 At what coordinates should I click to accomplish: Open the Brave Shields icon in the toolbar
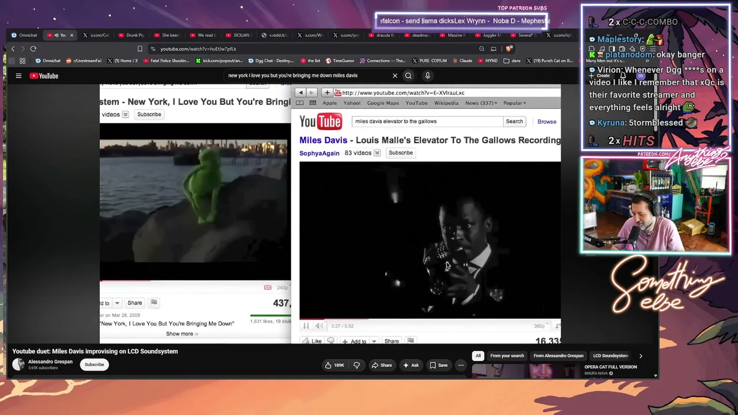(x=509, y=49)
